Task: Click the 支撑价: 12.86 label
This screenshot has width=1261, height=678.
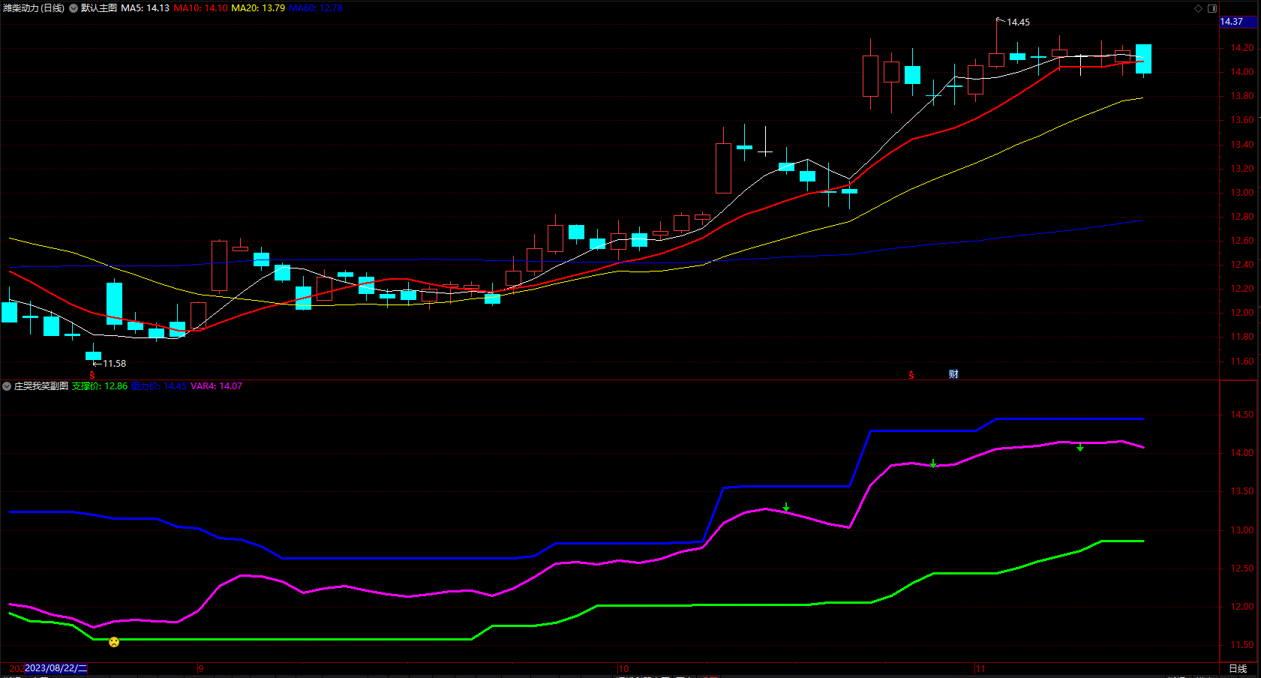Action: pyautogui.click(x=100, y=386)
